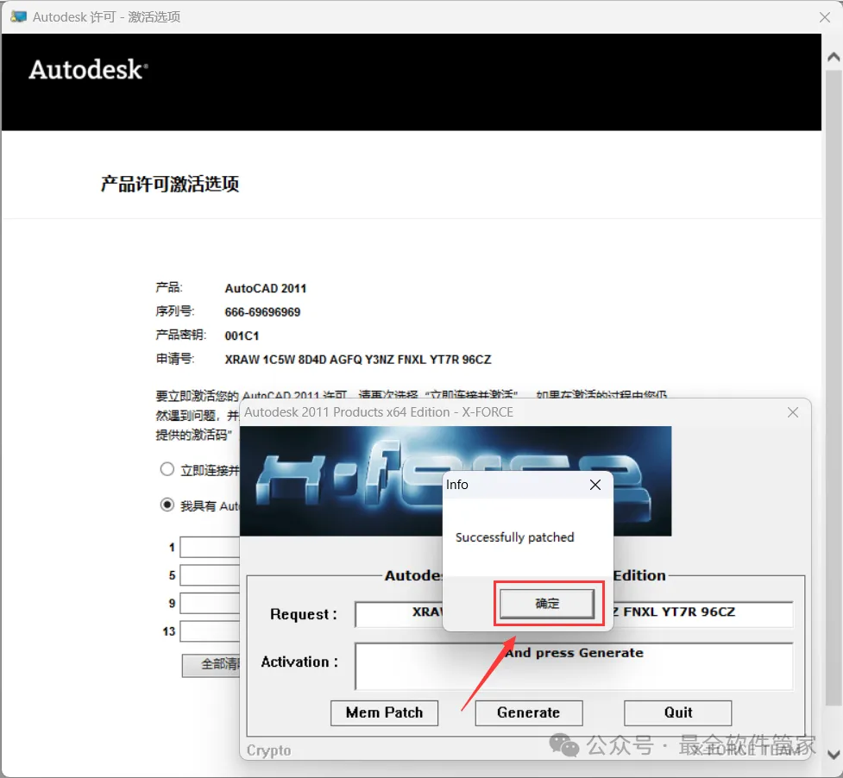The height and width of the screenshot is (778, 843).
Task: Click activation code box number 5
Action: click(210, 575)
